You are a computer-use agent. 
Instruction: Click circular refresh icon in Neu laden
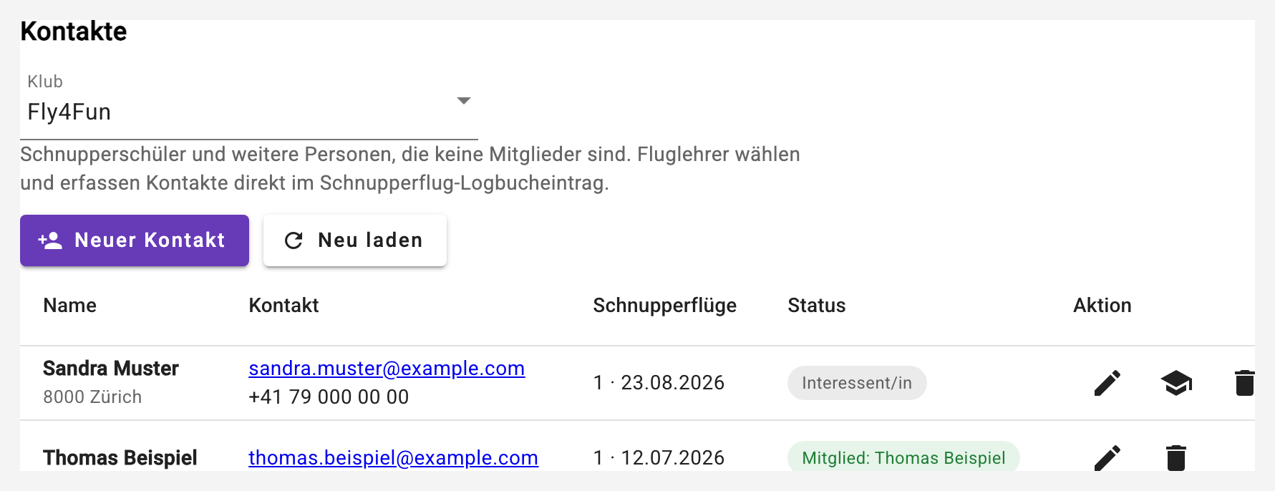(x=294, y=240)
